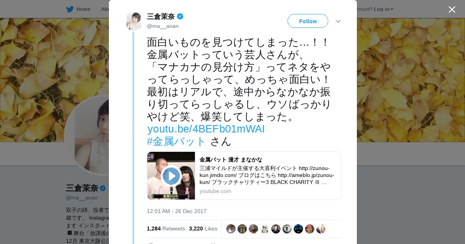Open the 金属バット 漫才 まなかな card title
This screenshot has height=244, width=465.
point(231,160)
